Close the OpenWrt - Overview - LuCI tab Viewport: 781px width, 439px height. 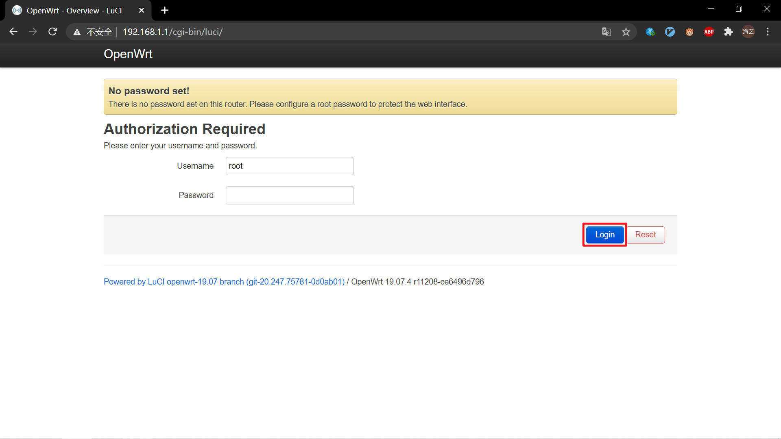pyautogui.click(x=141, y=10)
